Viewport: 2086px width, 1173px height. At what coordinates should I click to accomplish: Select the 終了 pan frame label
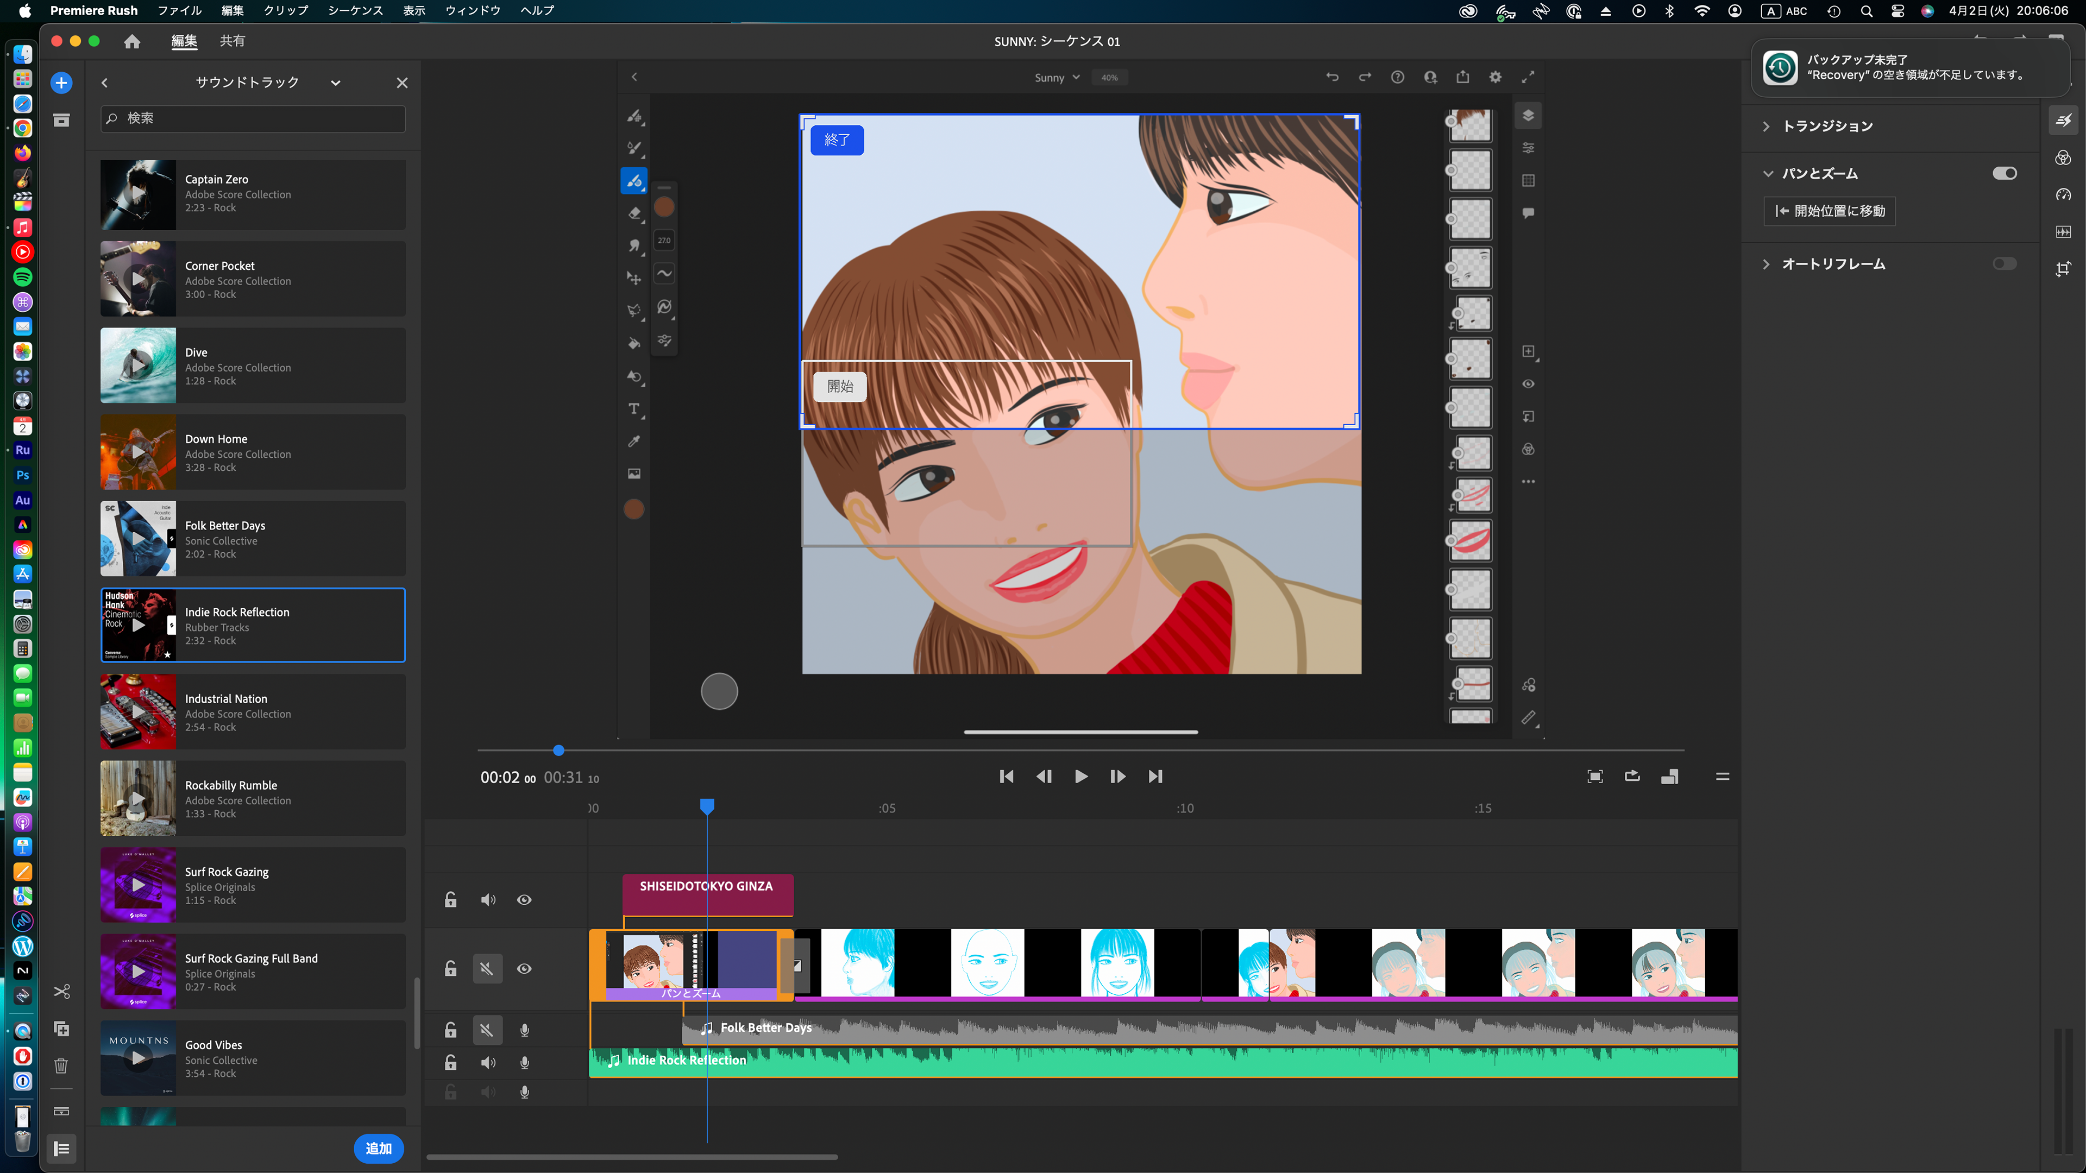[837, 140]
